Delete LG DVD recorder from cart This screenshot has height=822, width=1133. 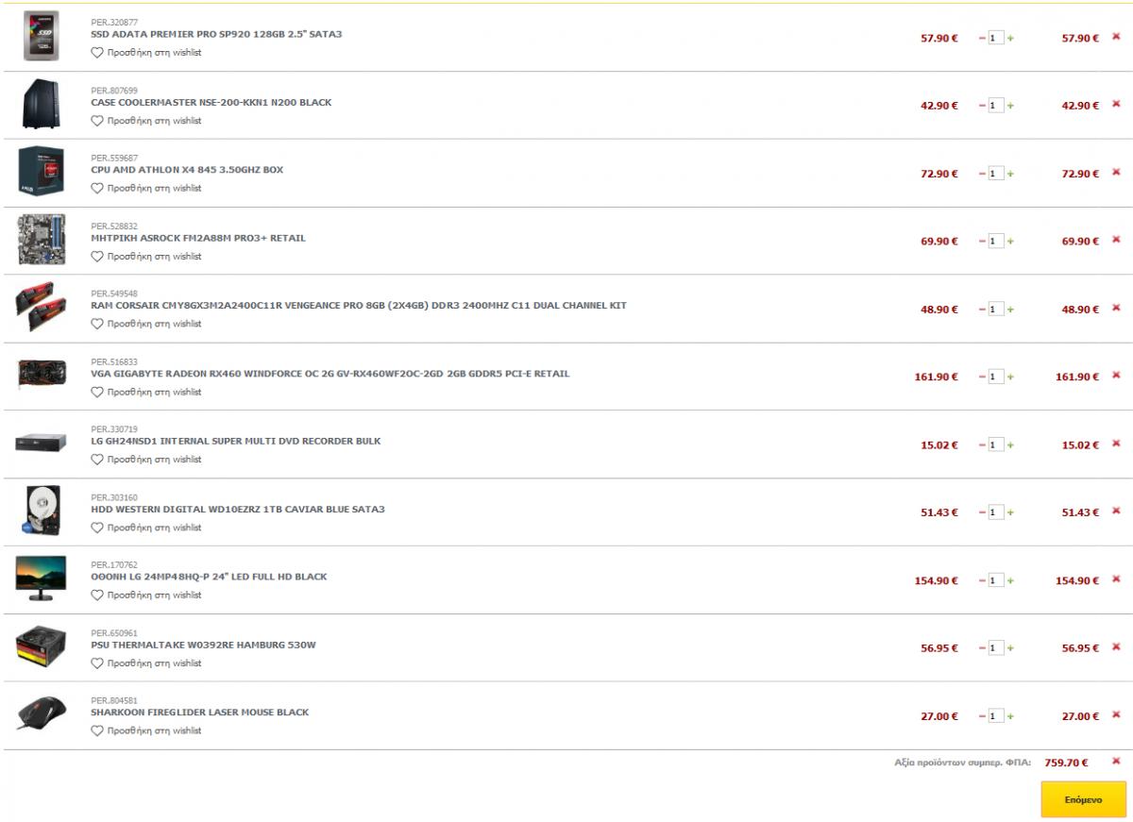click(x=1116, y=444)
